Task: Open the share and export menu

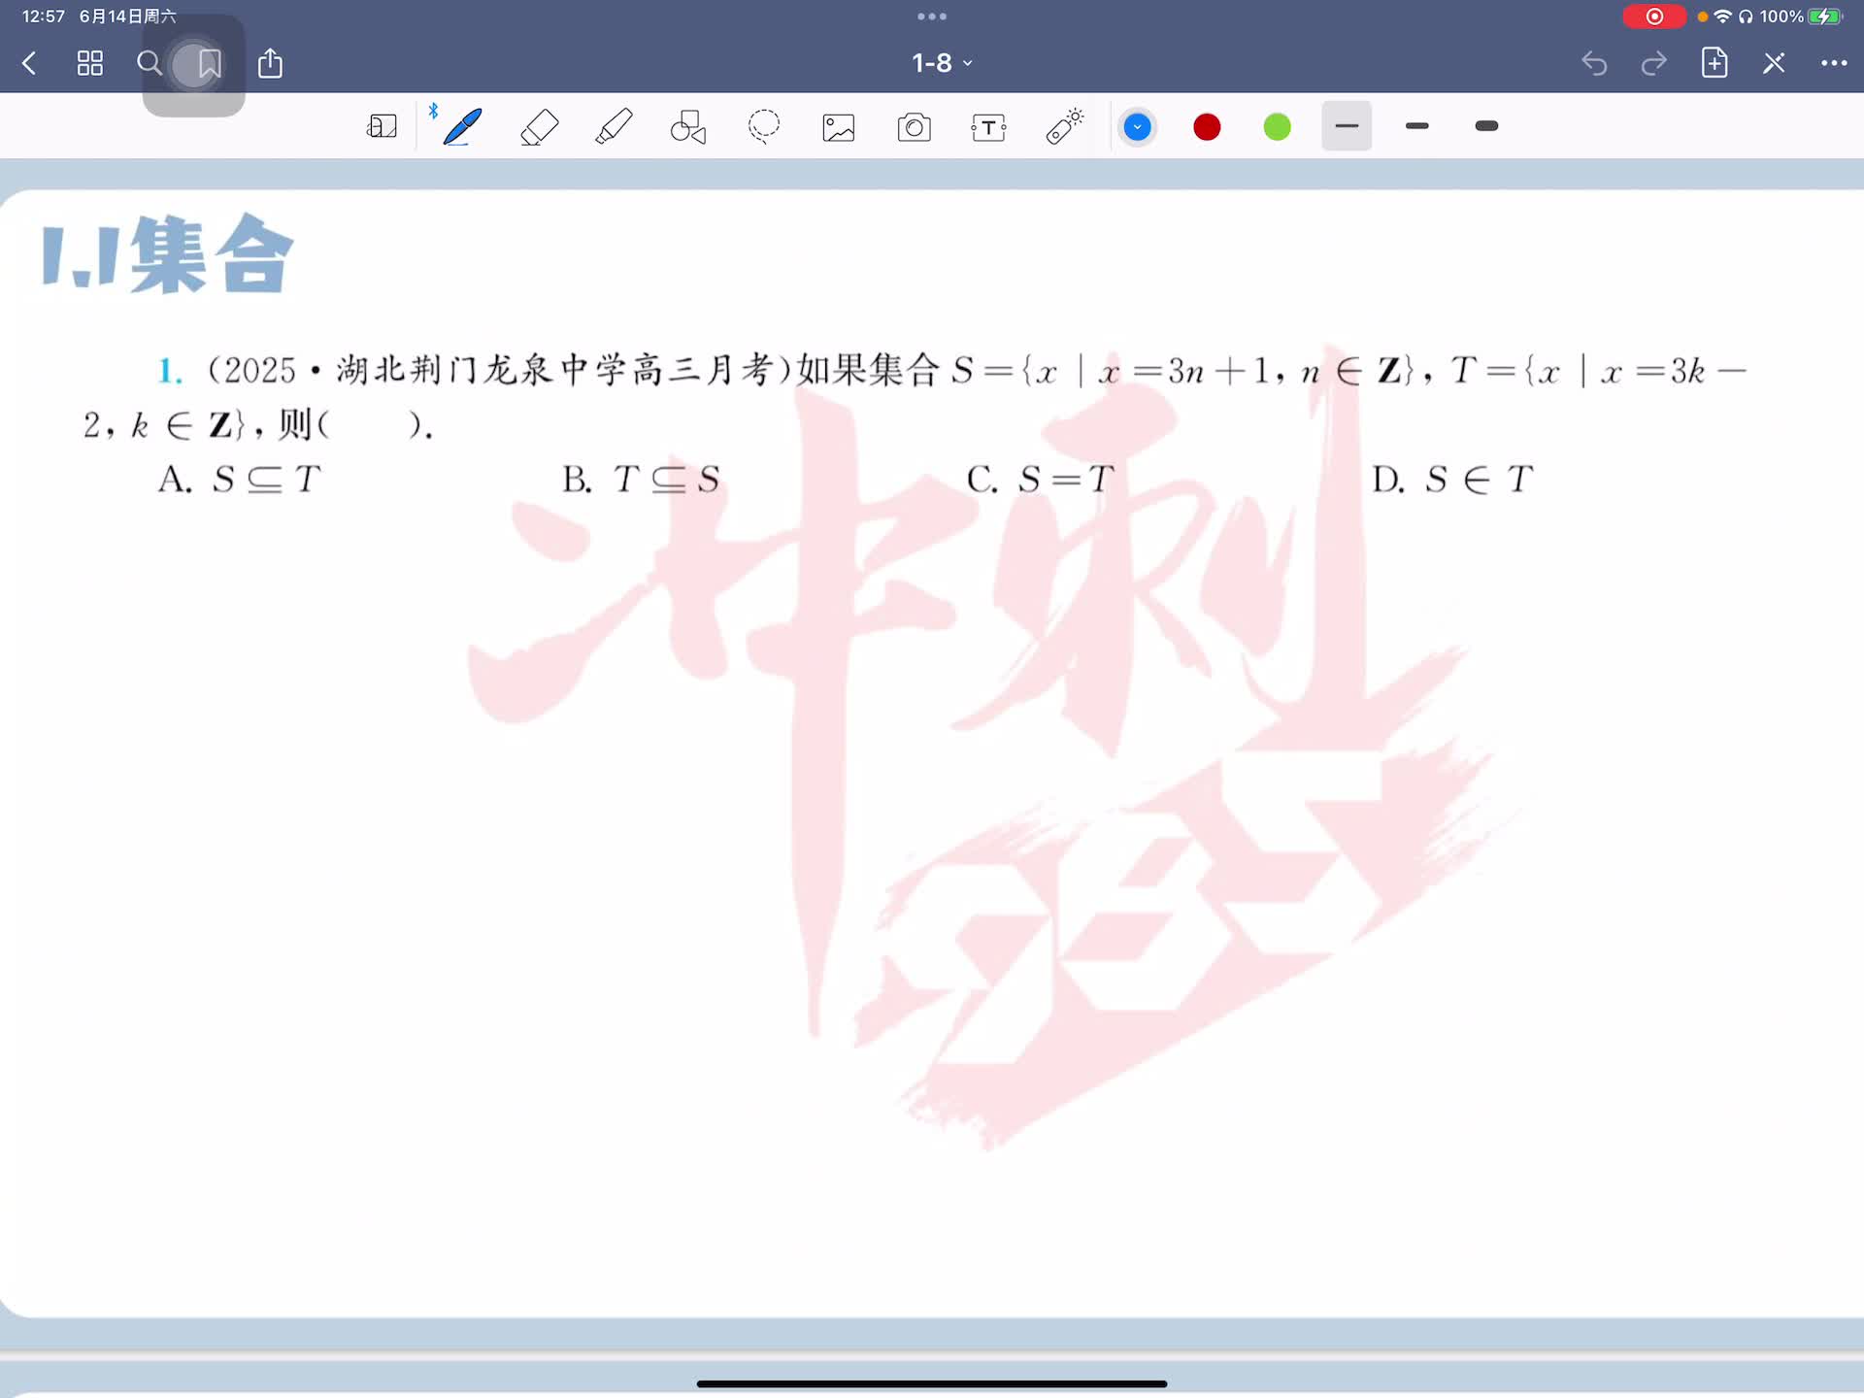Action: pos(270,64)
